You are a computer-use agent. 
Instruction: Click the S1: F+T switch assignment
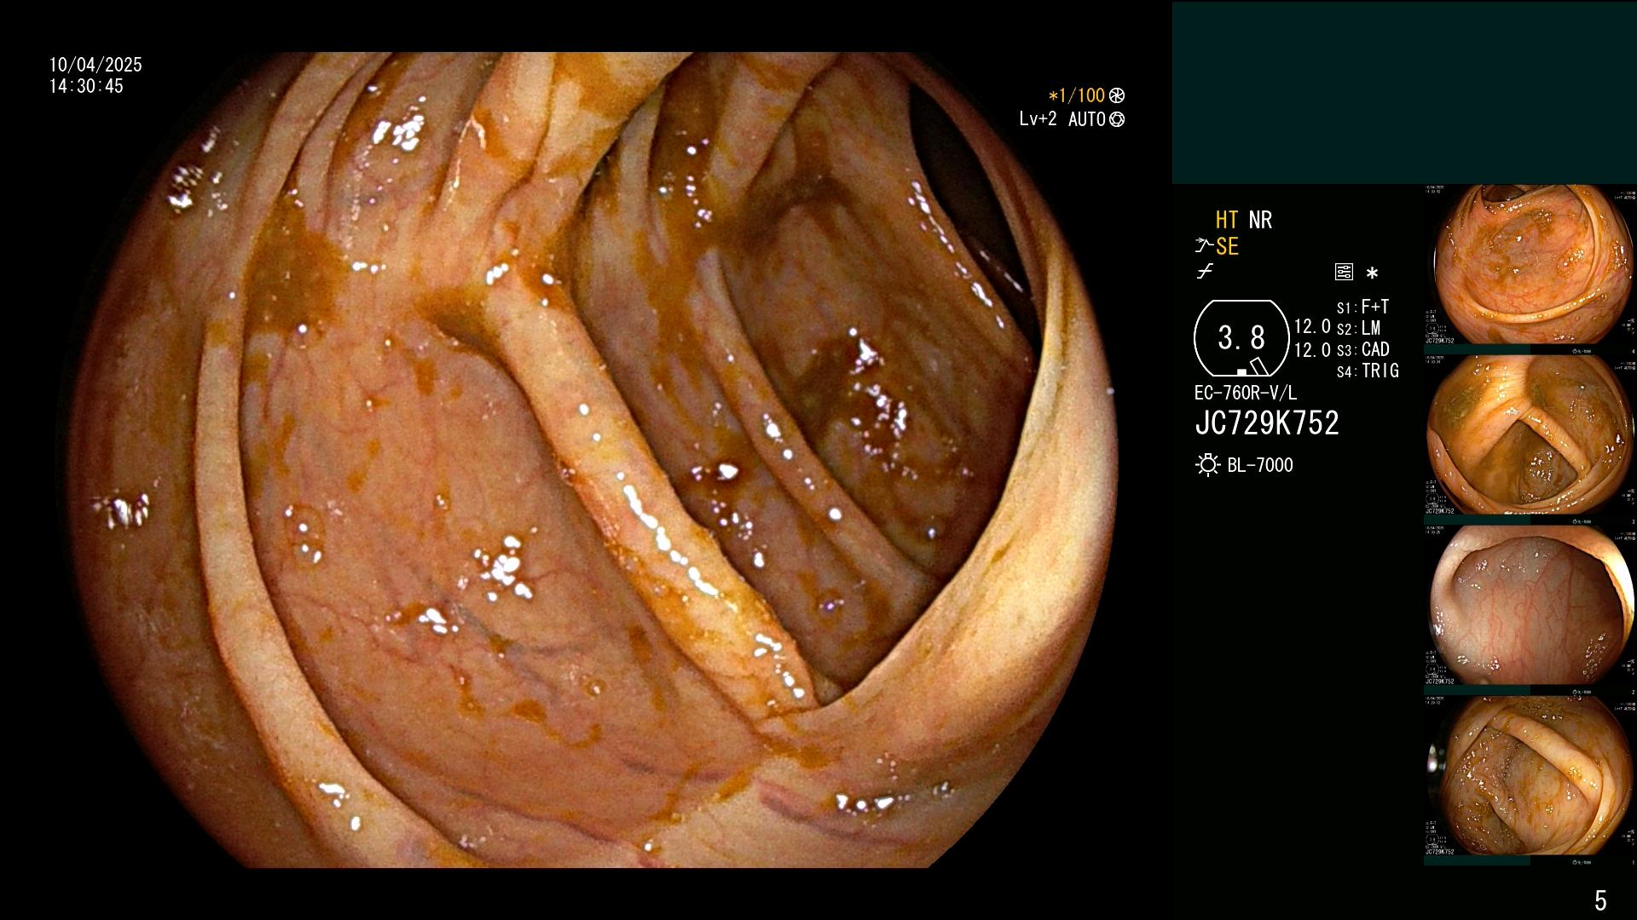click(x=1362, y=307)
